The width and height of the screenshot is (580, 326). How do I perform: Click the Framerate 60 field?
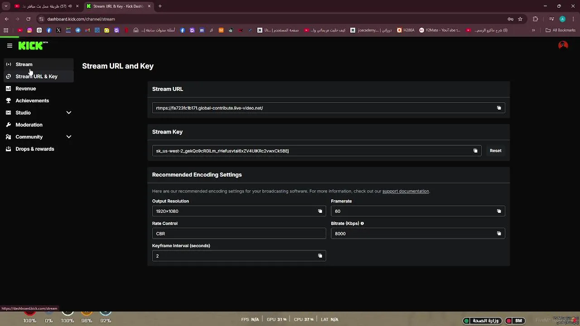[x=418, y=211]
